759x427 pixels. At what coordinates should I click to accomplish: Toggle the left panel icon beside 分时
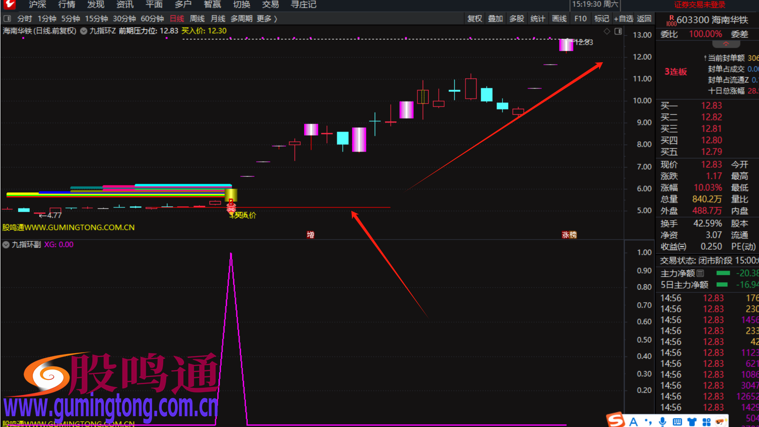coord(7,18)
